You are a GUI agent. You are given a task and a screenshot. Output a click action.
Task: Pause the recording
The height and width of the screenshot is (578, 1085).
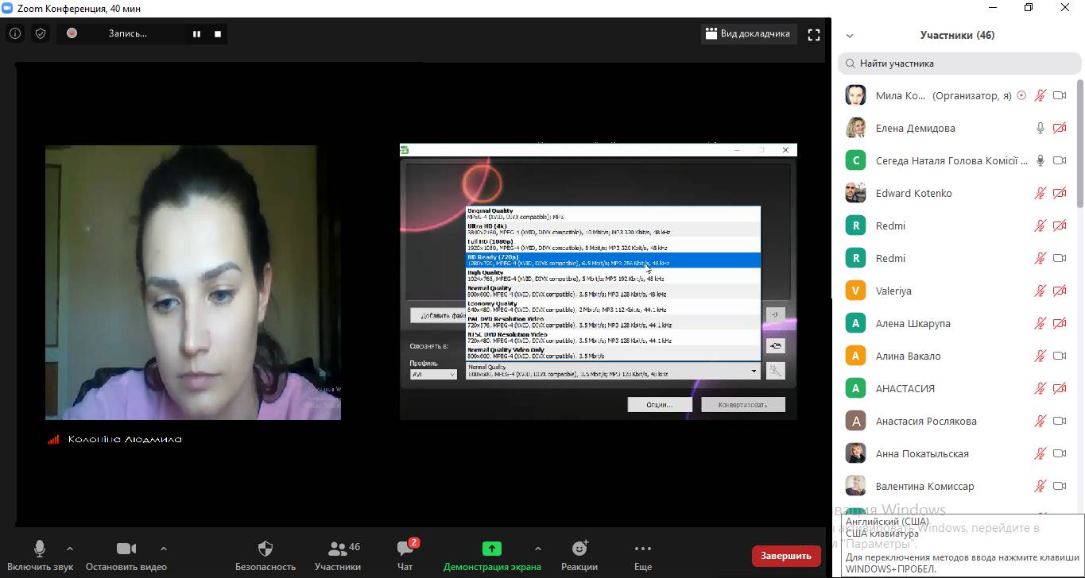196,34
